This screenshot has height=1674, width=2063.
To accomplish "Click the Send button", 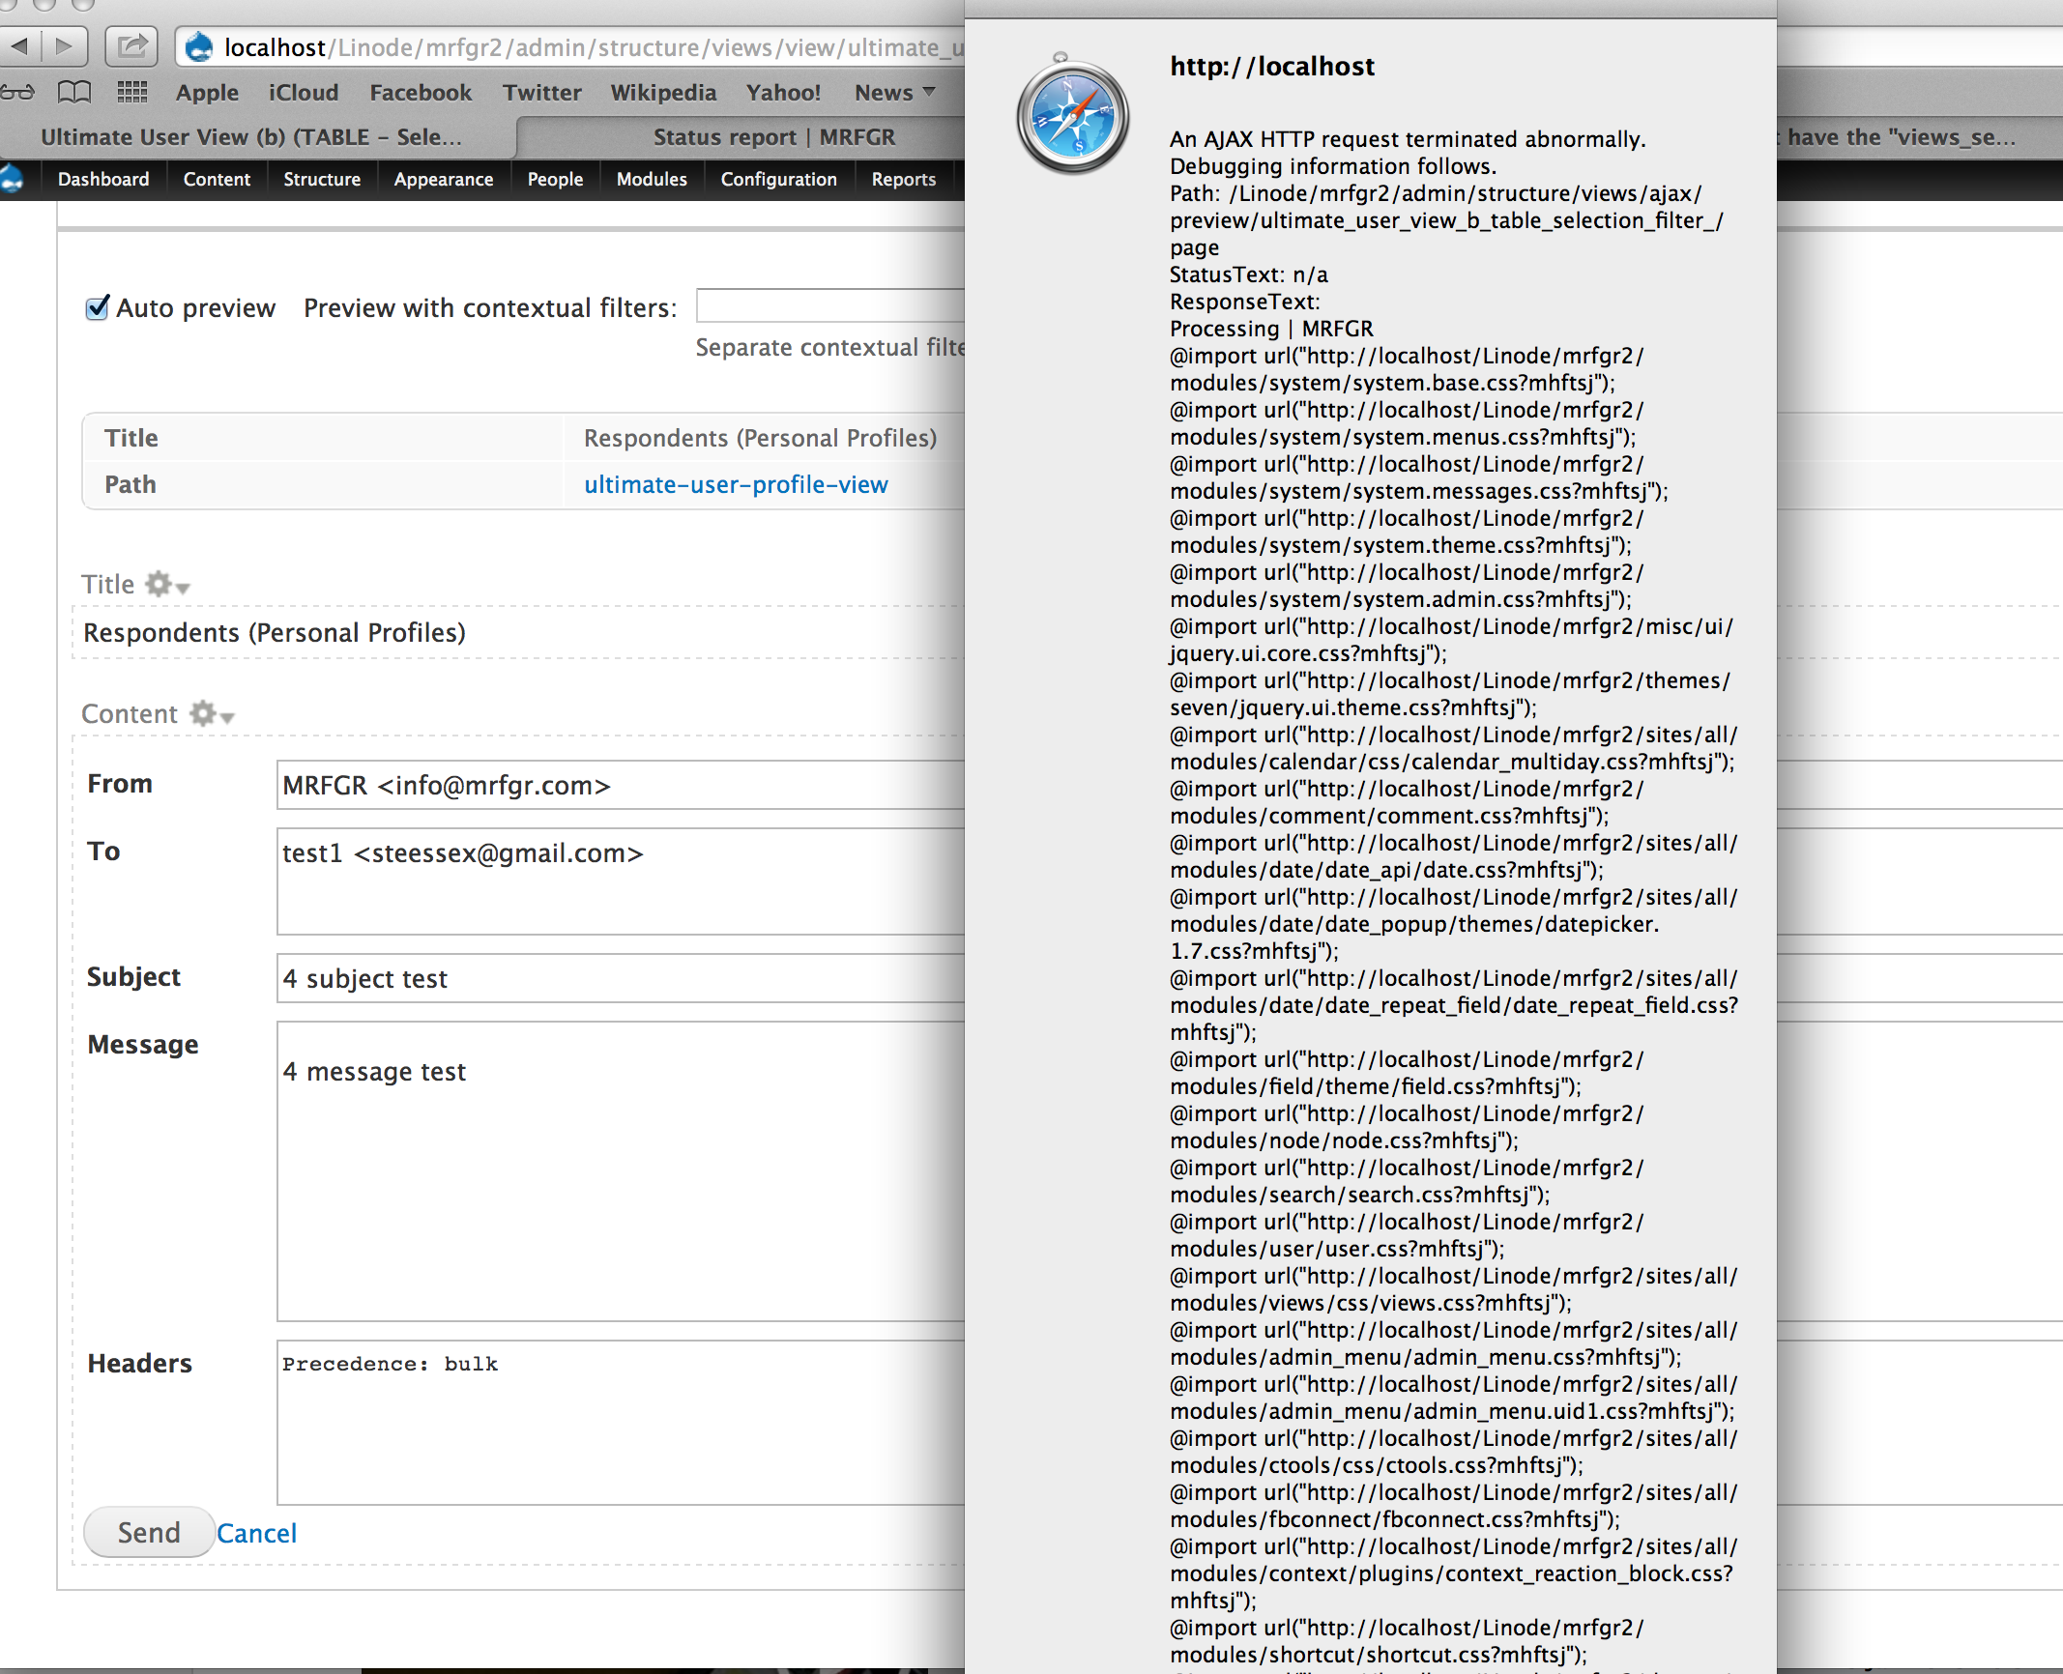I will pyautogui.click(x=148, y=1532).
